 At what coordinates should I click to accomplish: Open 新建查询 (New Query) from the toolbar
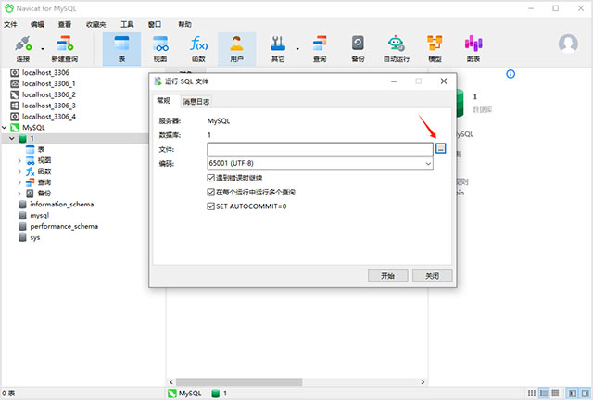tap(65, 49)
